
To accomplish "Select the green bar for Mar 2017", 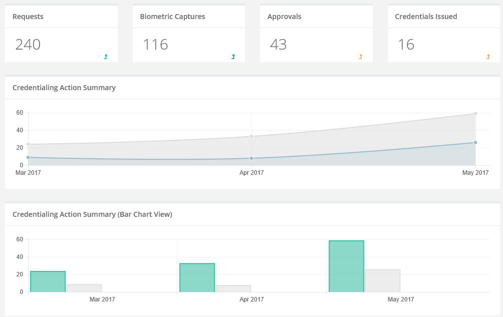I will click(x=48, y=281).
